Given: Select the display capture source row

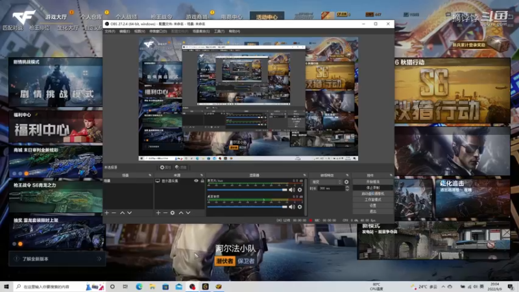Looking at the screenshot, I should (180, 181).
